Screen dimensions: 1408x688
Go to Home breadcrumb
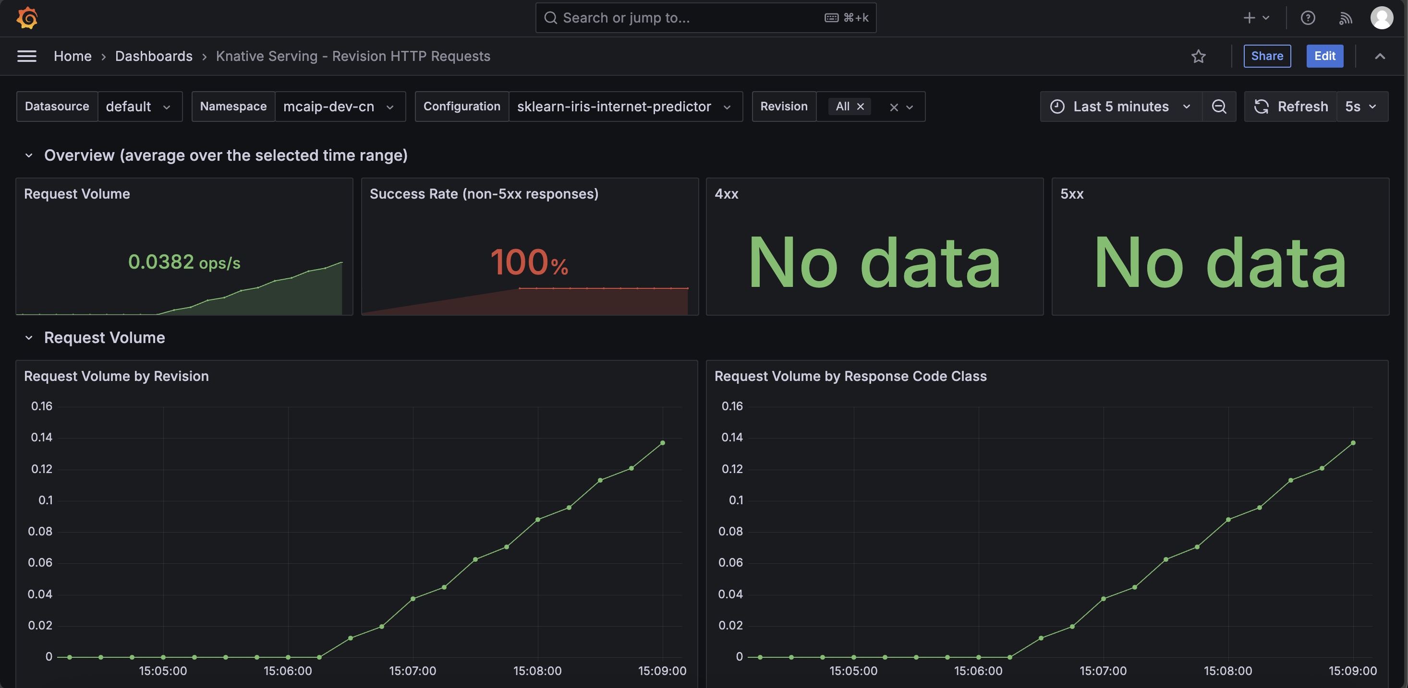coord(73,56)
